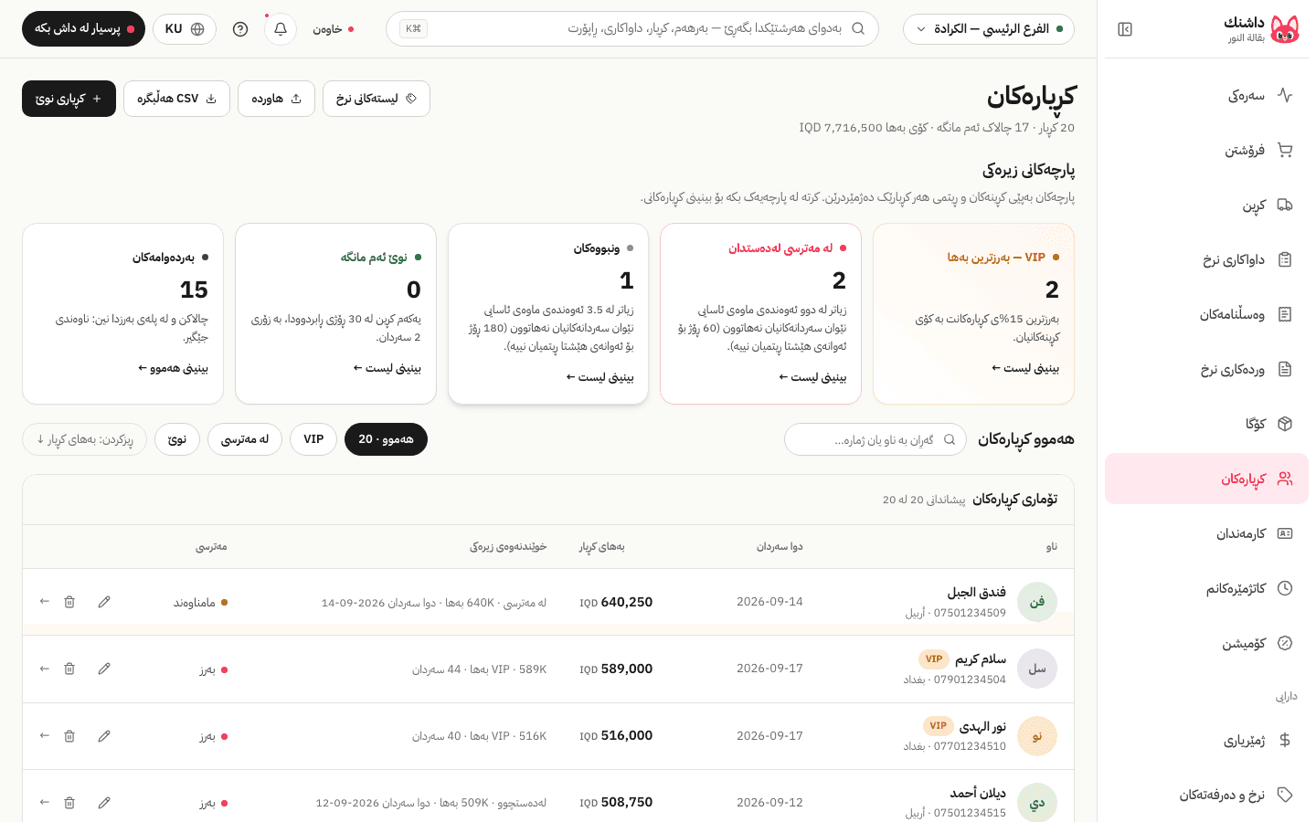Select لە مەترسی filter tab
This screenshot has width=1316, height=822.
tap(245, 439)
